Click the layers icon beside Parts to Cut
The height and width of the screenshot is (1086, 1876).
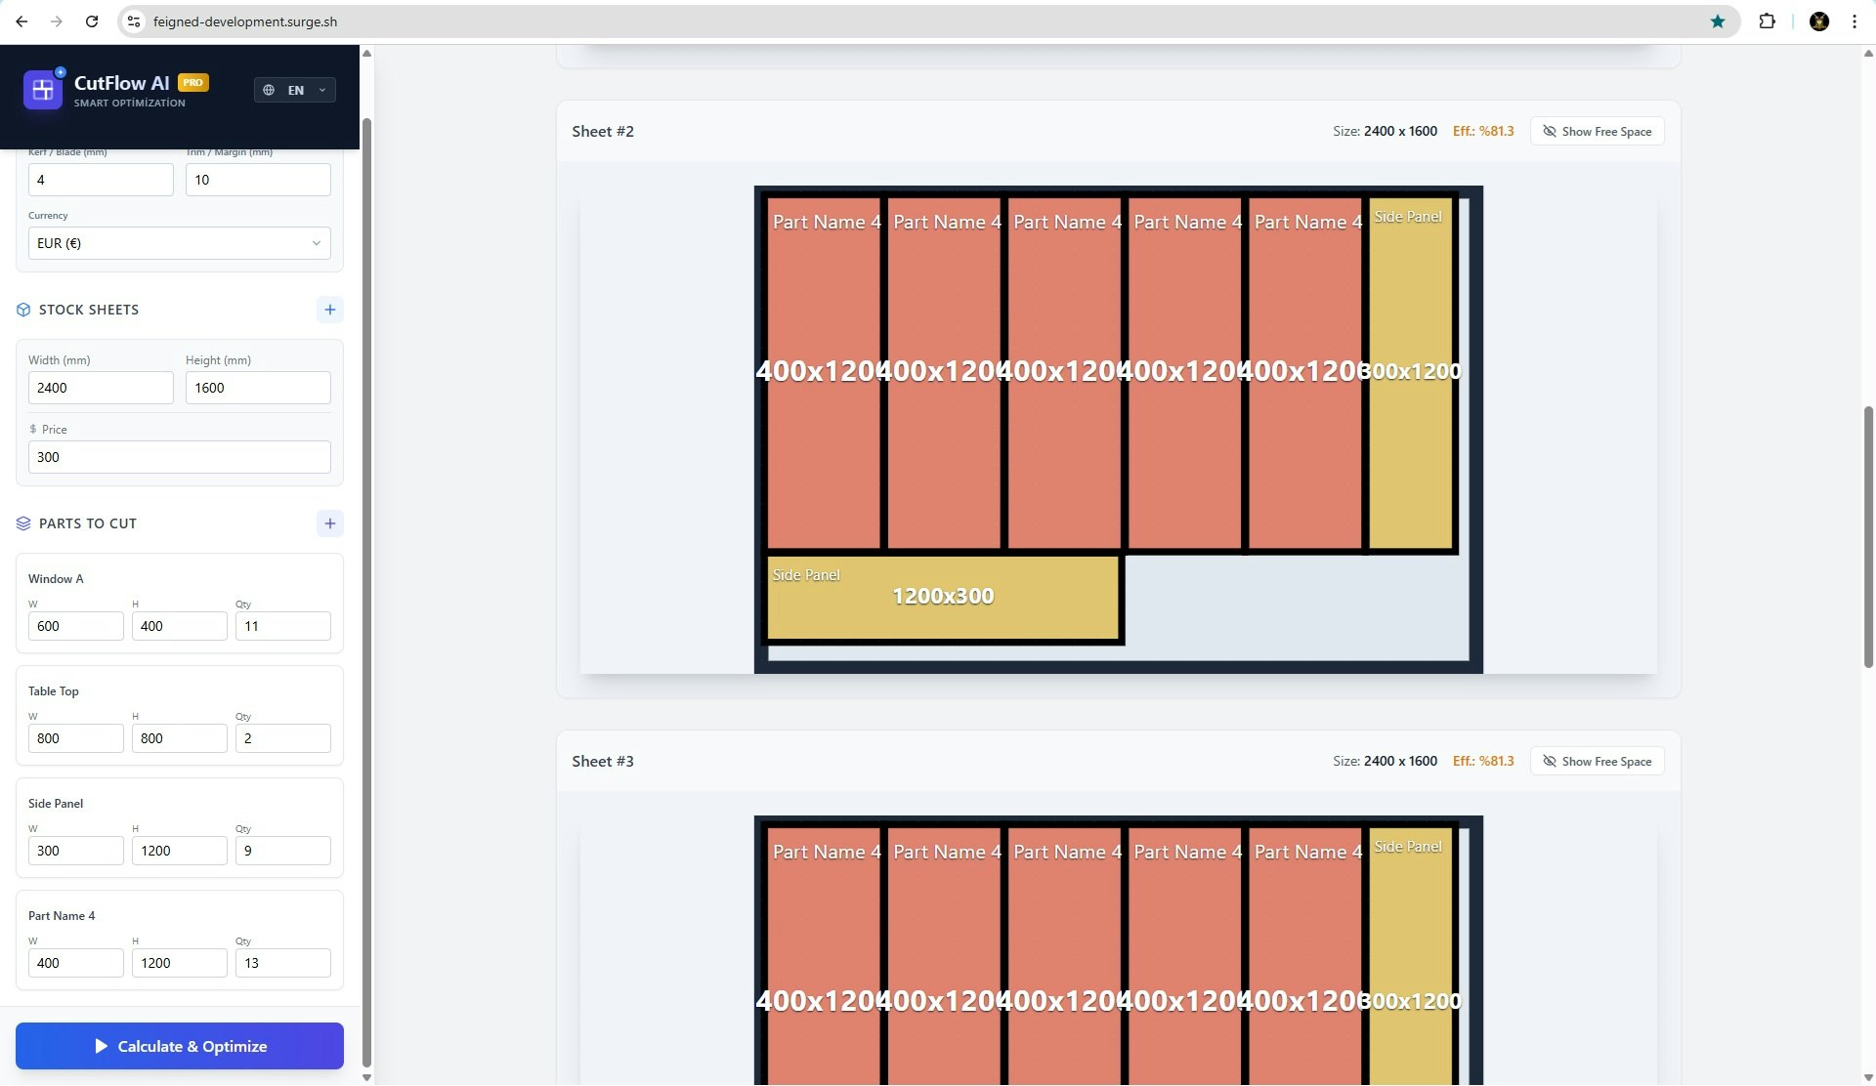tap(22, 523)
